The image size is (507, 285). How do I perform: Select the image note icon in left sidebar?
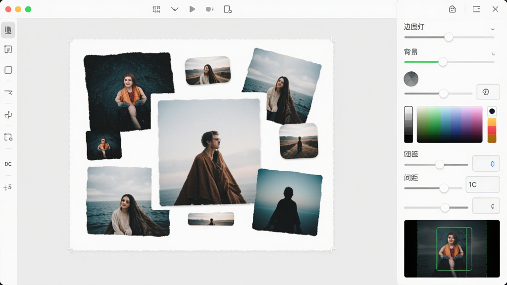coord(8,49)
